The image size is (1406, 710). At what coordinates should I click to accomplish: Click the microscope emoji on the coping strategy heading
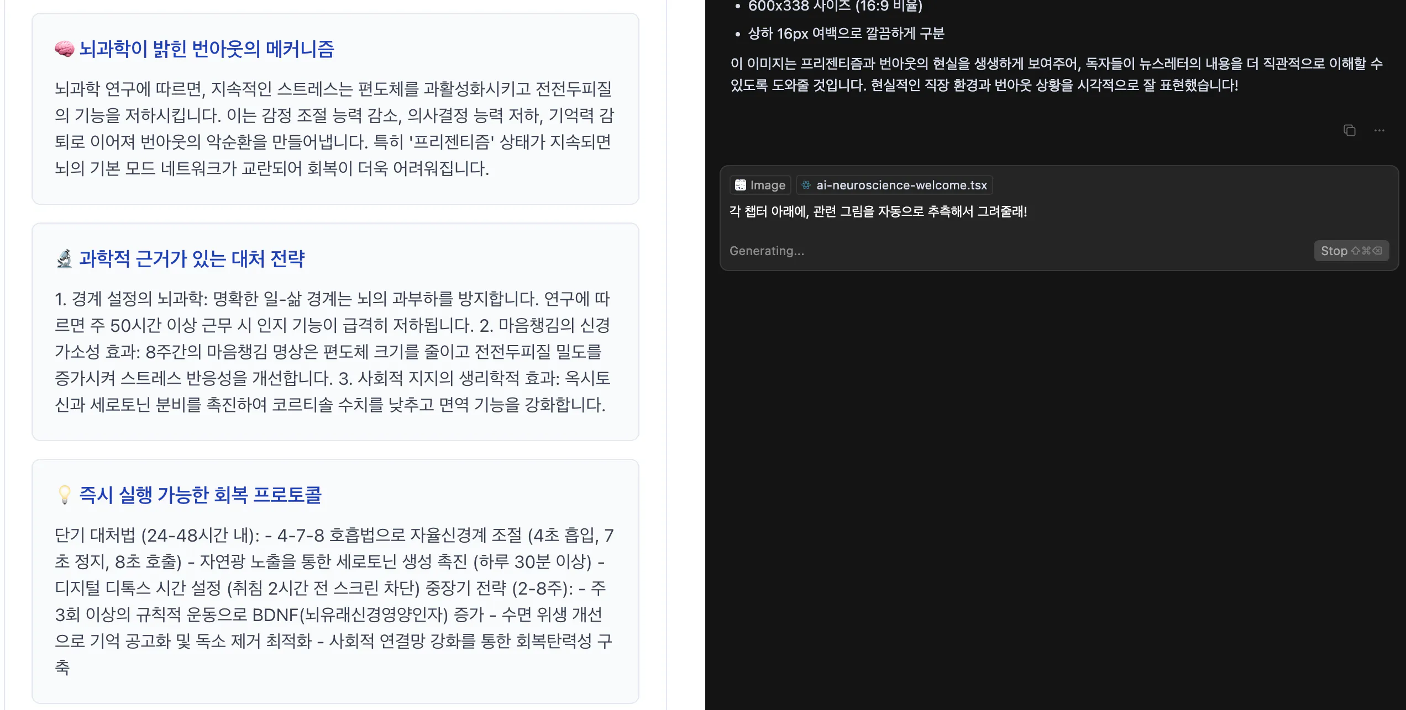(64, 258)
